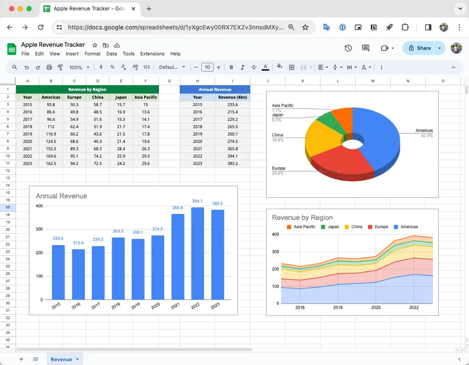Decrease decimal places

pyautogui.click(x=123, y=67)
